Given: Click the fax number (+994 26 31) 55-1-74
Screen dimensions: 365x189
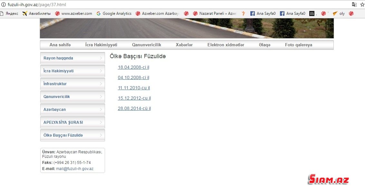Looking at the screenshot, I should click(x=72, y=163).
